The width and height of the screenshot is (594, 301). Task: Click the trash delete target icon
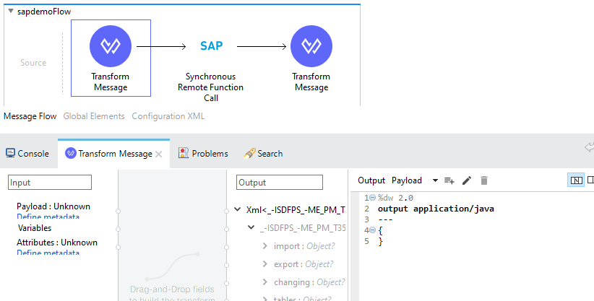click(484, 180)
